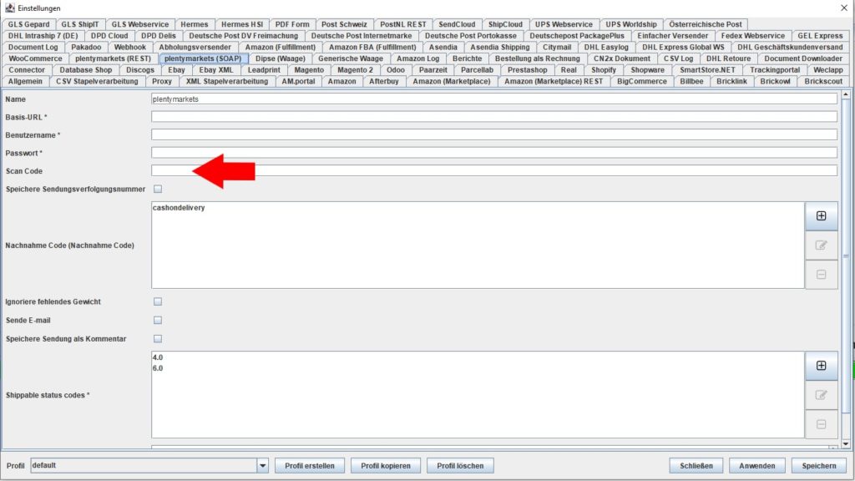Enable the Sende E-mail checkbox
Viewport: 855px width, 481px height.
[158, 320]
